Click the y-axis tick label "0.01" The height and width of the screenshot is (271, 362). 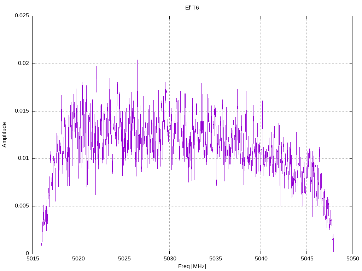(x=24, y=158)
